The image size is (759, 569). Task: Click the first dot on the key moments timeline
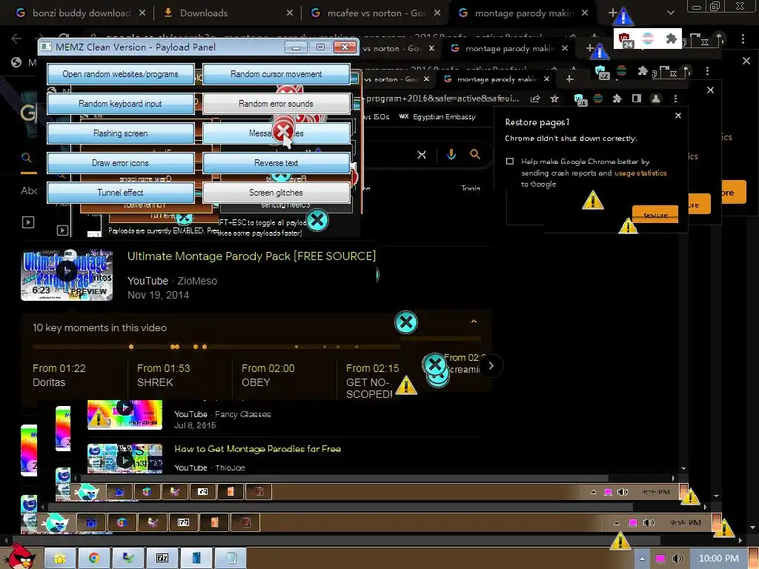pyautogui.click(x=131, y=347)
